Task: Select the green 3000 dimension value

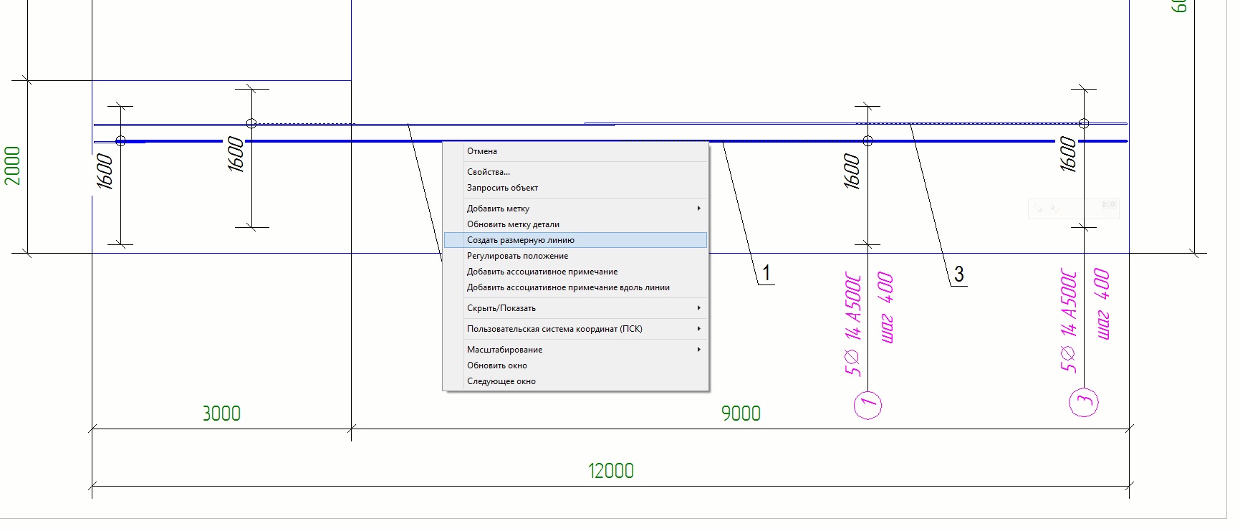Action: tap(221, 413)
